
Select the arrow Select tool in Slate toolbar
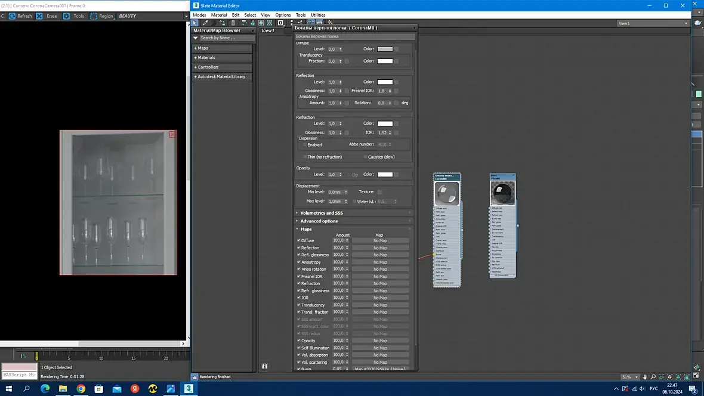(195, 23)
